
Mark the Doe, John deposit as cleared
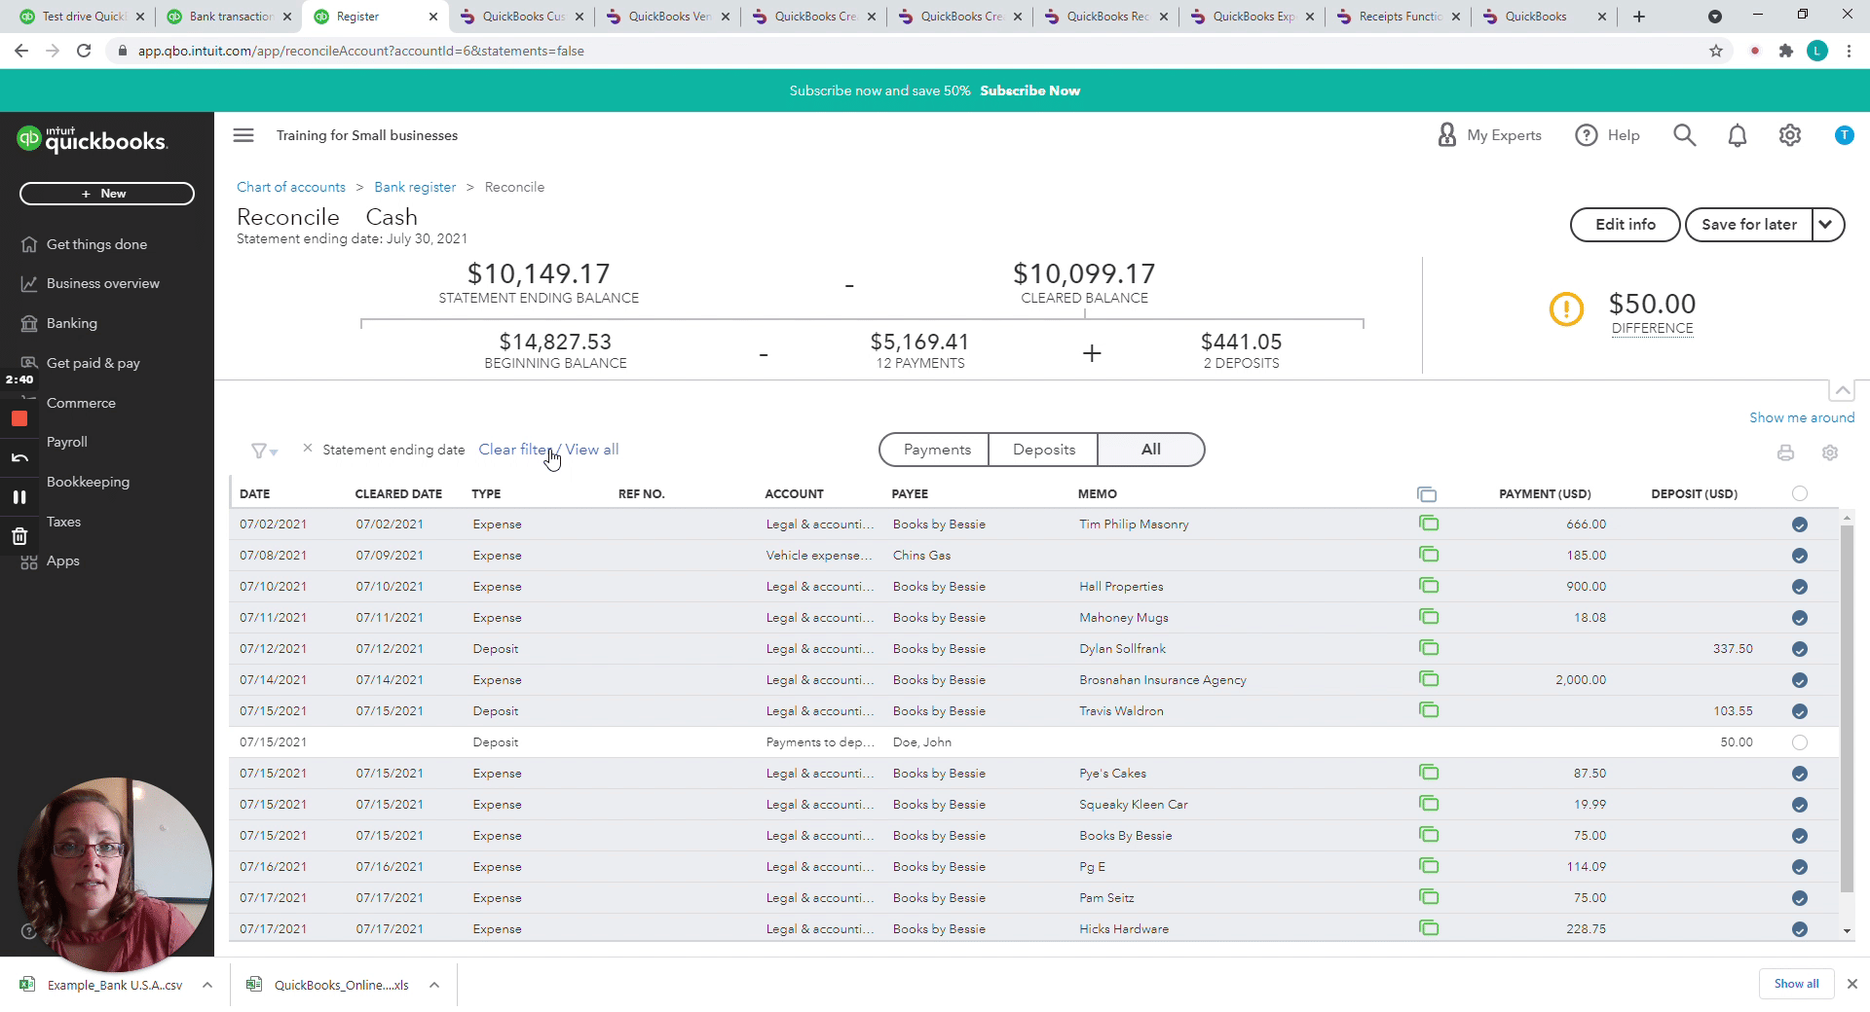coord(1799,742)
